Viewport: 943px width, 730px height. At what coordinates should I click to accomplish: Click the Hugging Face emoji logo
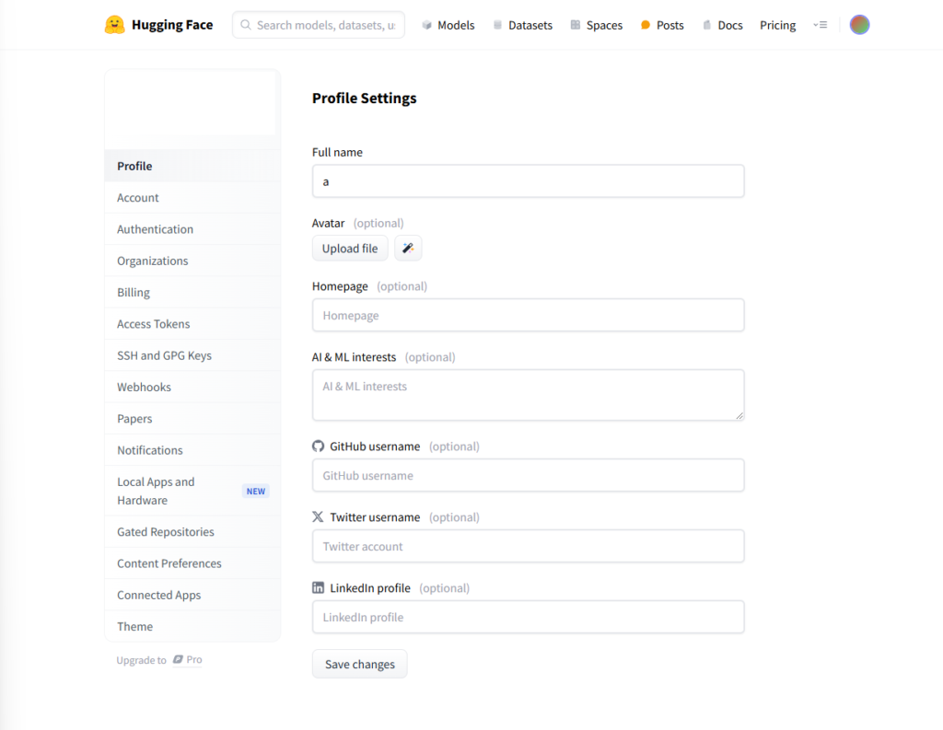click(x=114, y=25)
